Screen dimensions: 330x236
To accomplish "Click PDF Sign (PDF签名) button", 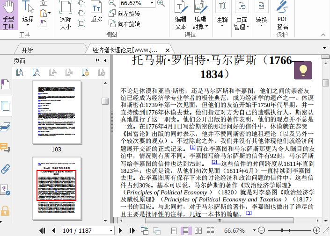I will tap(282, 15).
